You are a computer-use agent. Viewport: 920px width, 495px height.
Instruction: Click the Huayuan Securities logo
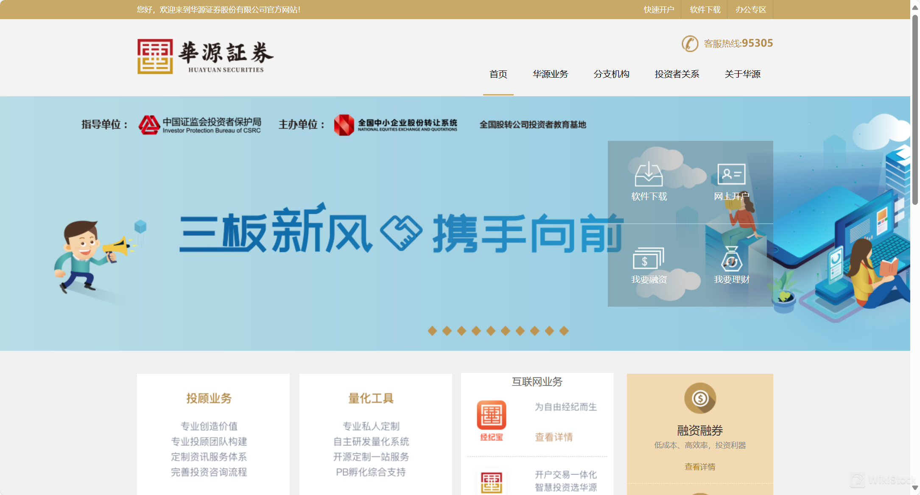pos(205,56)
